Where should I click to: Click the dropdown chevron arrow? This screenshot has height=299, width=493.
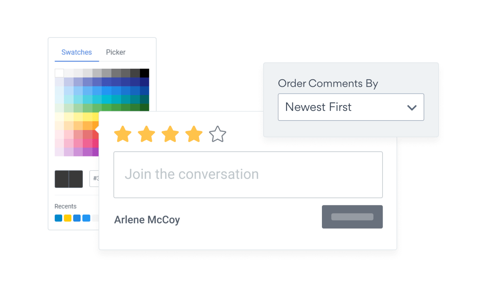tap(412, 107)
